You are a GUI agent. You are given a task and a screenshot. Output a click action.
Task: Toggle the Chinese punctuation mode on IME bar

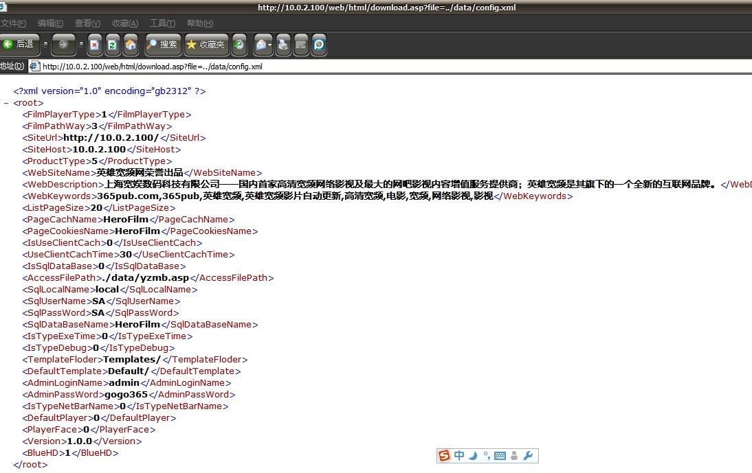click(x=487, y=456)
